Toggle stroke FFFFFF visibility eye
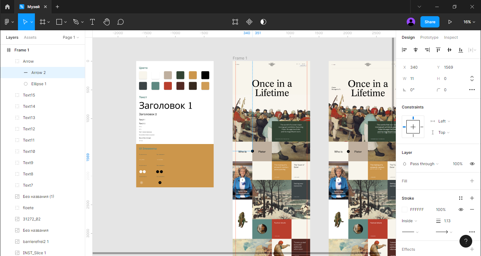This screenshot has width=481, height=256. pyautogui.click(x=461, y=210)
